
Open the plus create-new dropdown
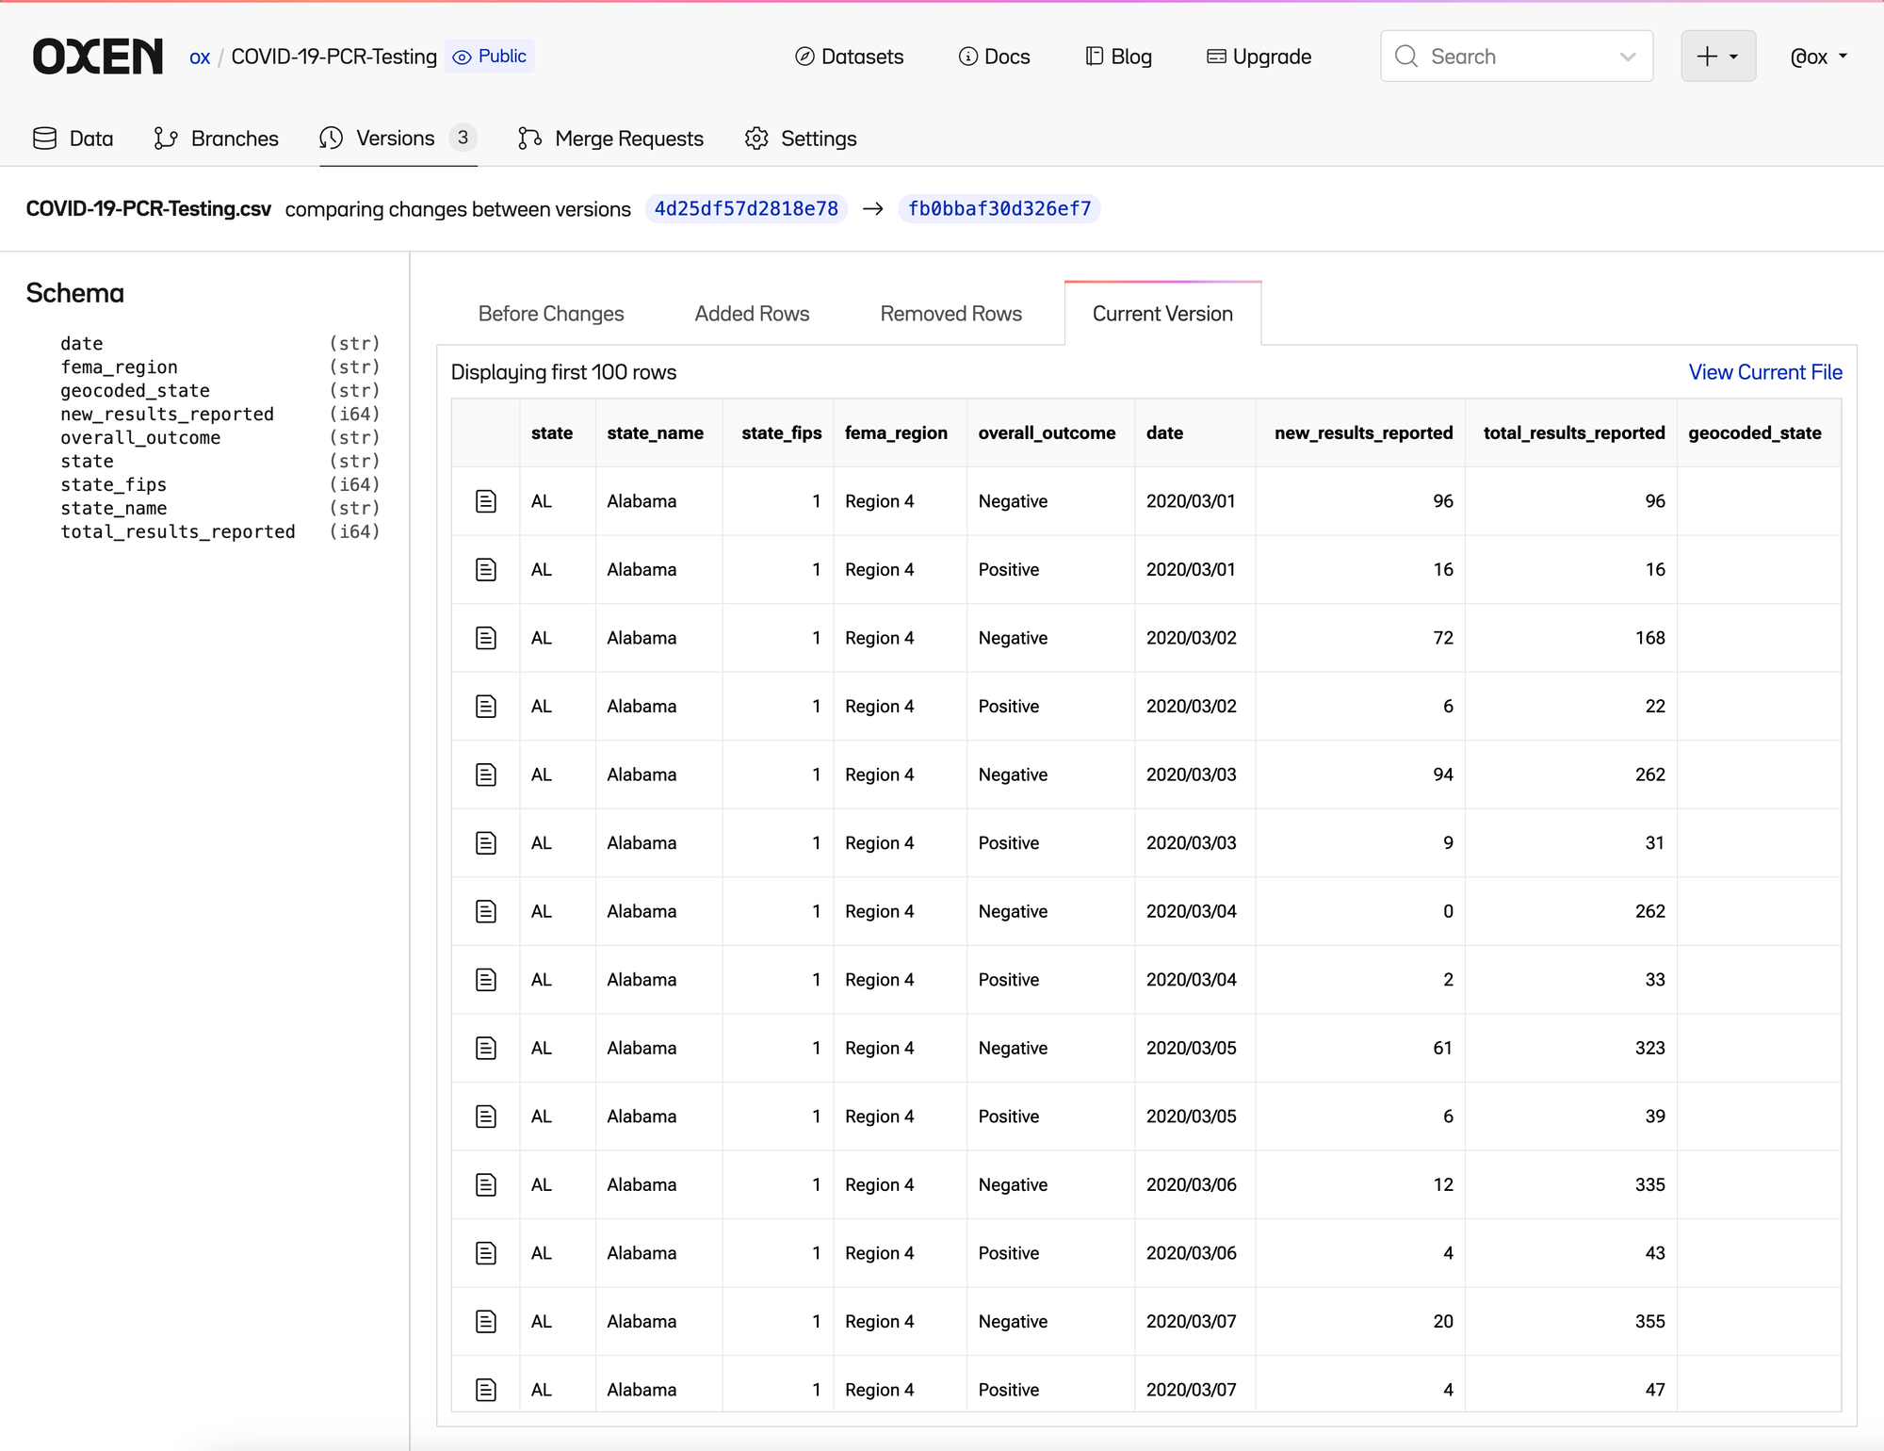pyautogui.click(x=1717, y=57)
